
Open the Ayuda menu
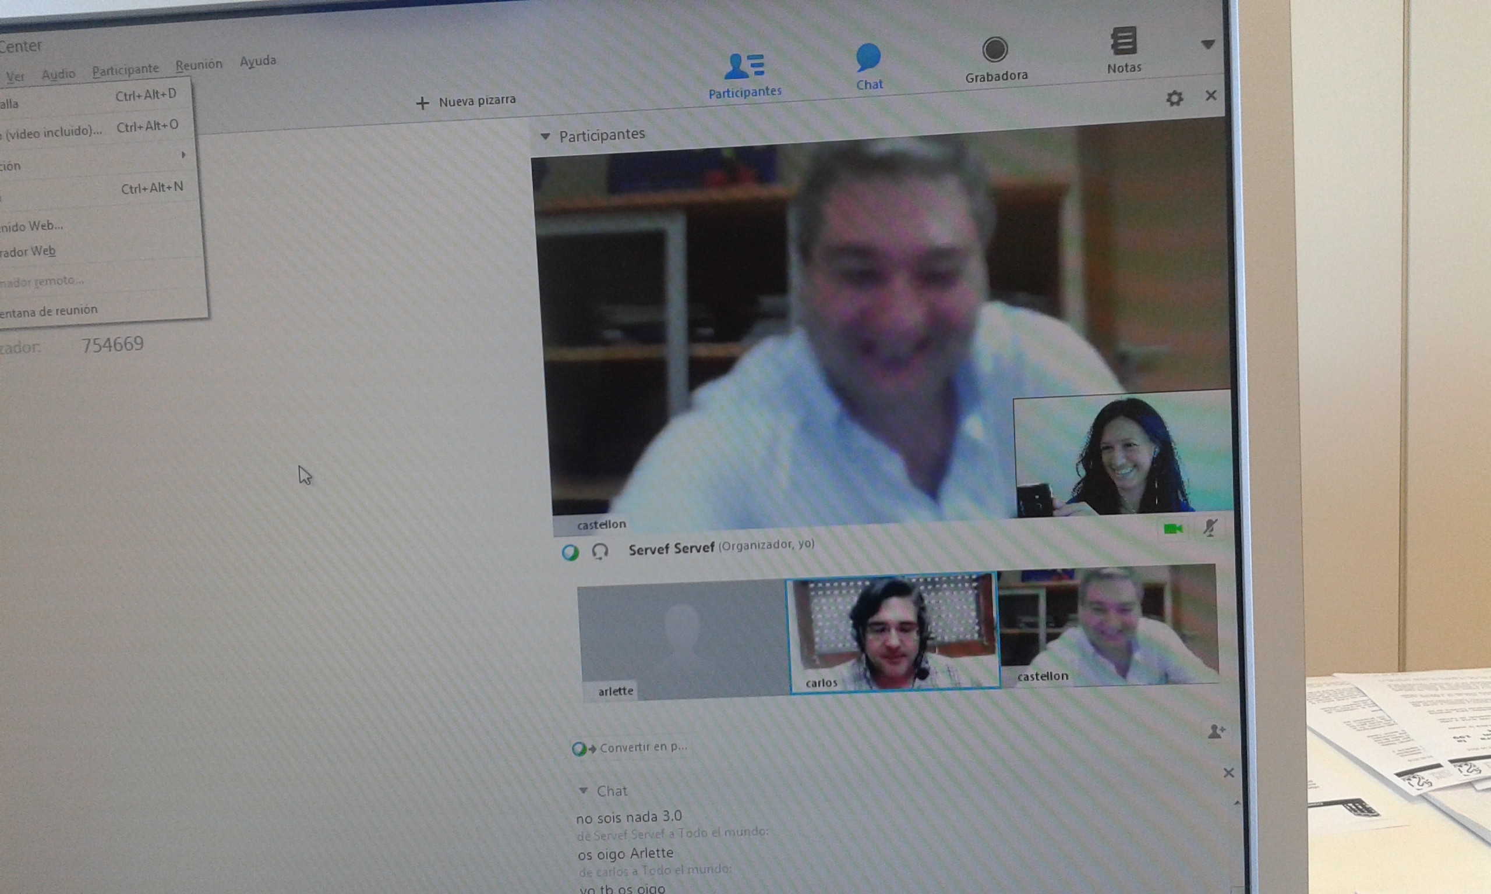[x=257, y=61]
